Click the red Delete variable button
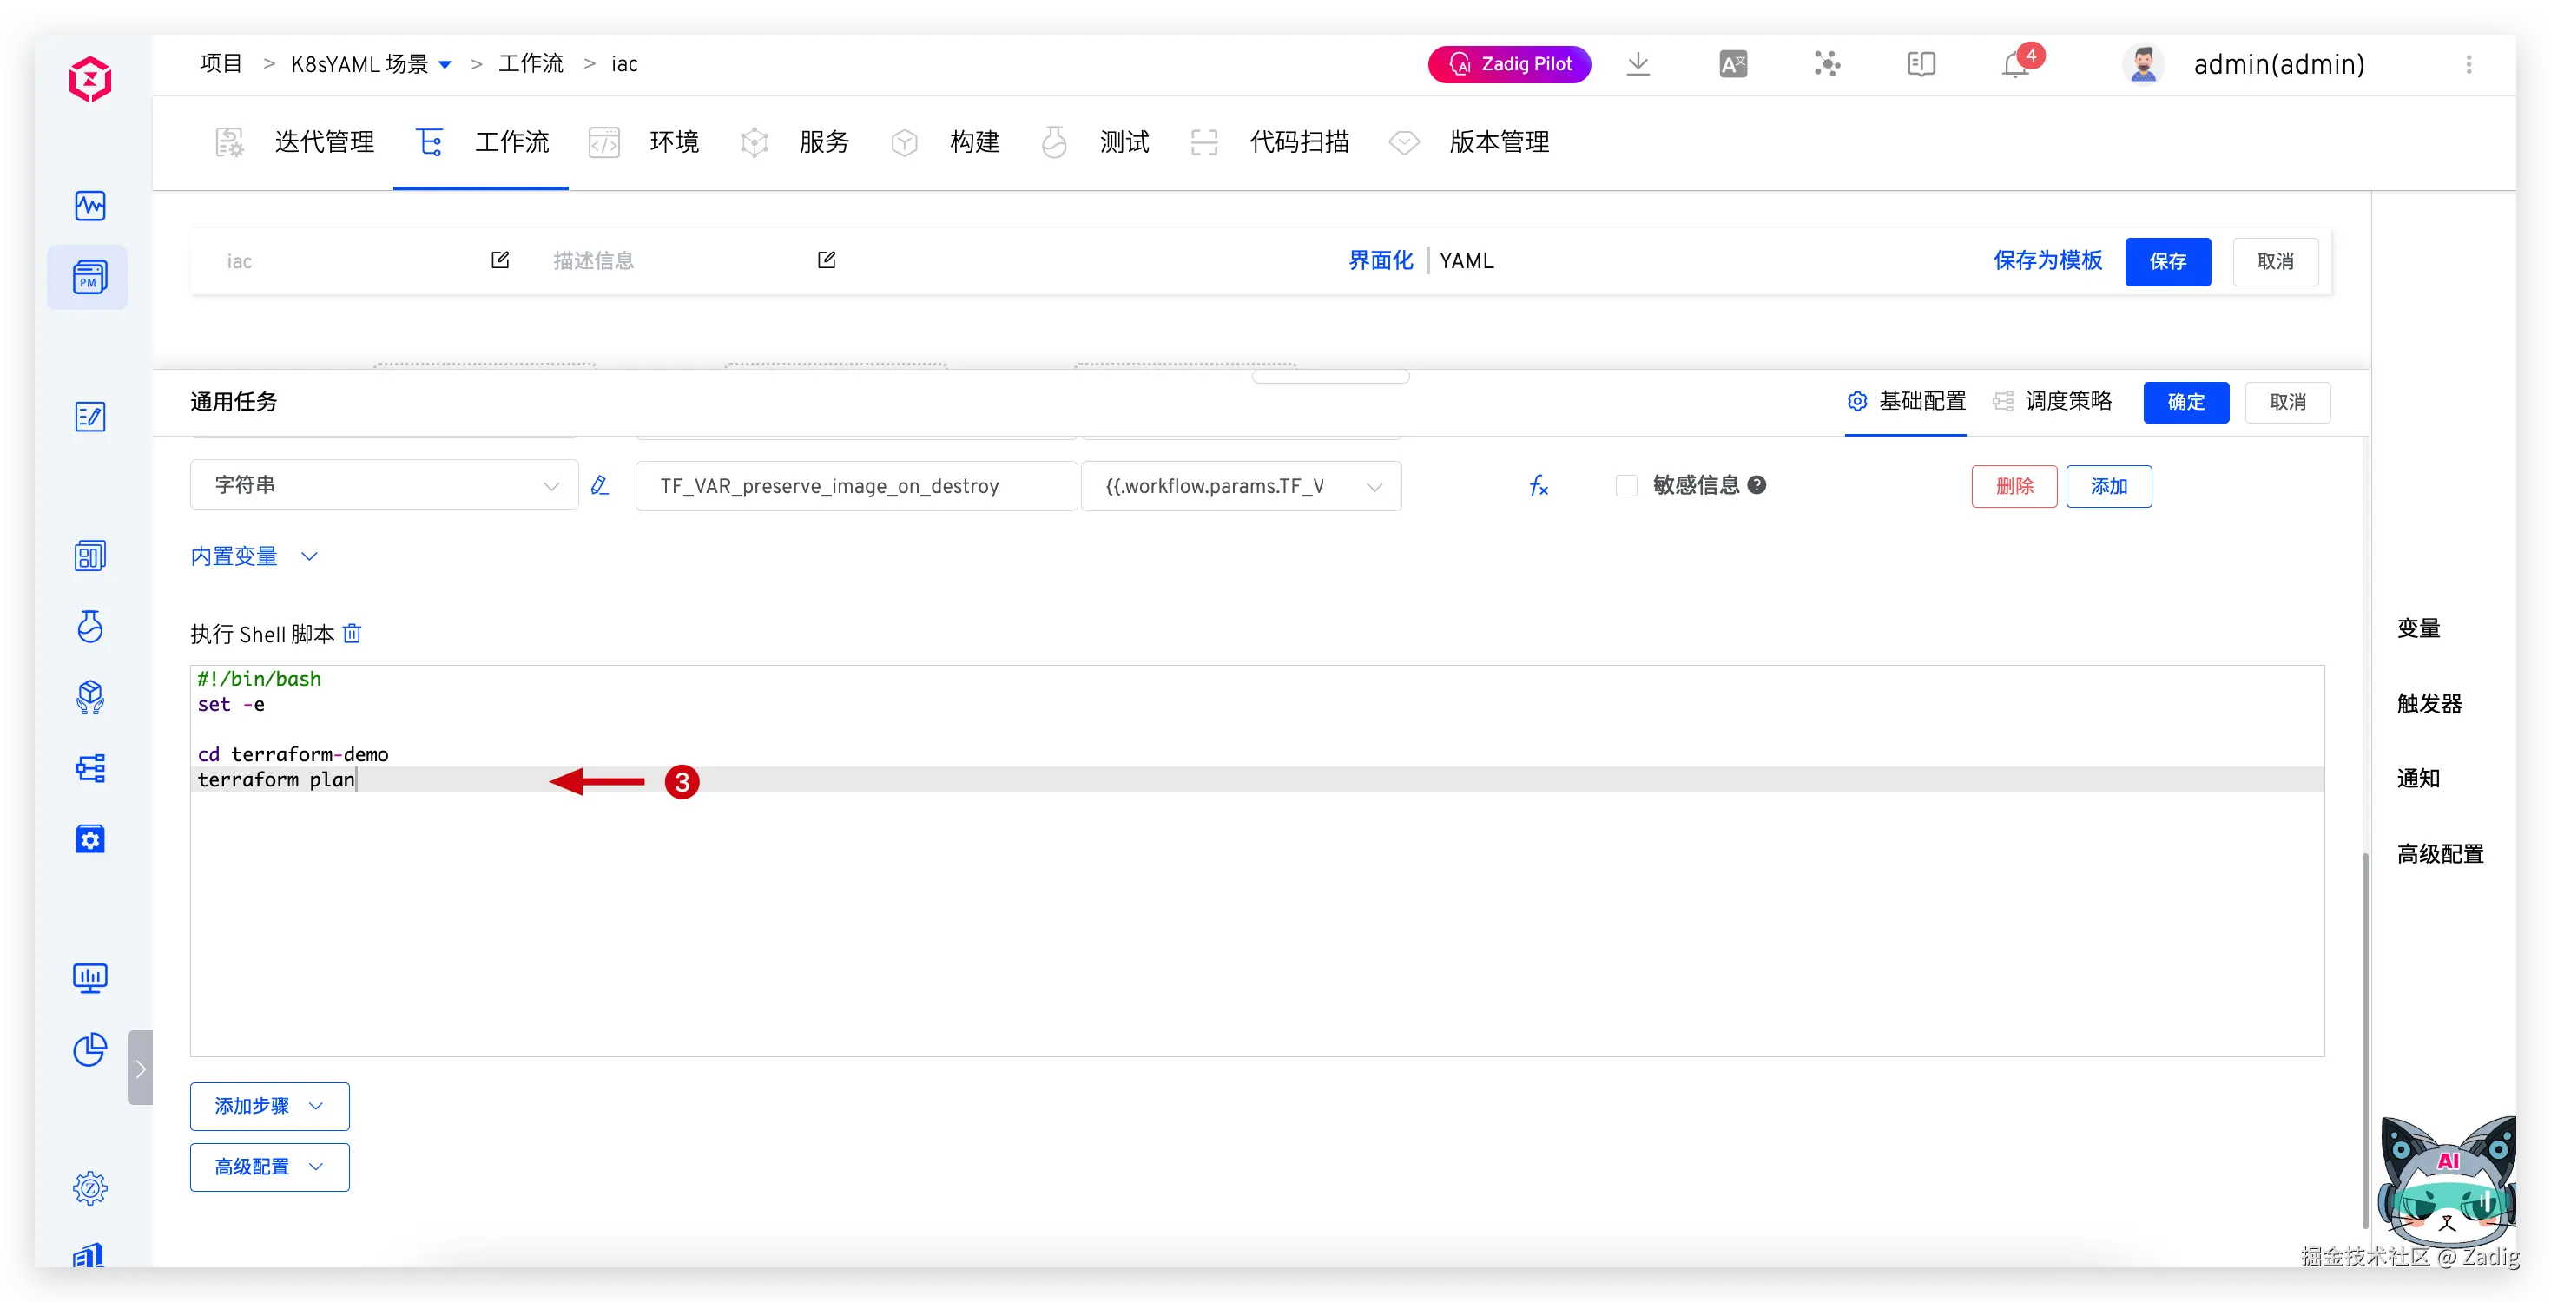The height and width of the screenshot is (1302, 2551). (x=2014, y=486)
